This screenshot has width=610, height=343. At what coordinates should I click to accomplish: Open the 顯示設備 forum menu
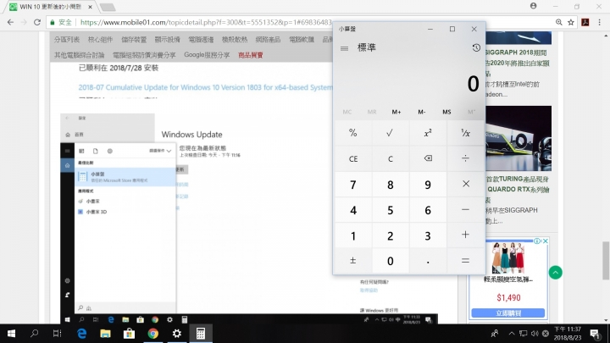pyautogui.click(x=167, y=40)
